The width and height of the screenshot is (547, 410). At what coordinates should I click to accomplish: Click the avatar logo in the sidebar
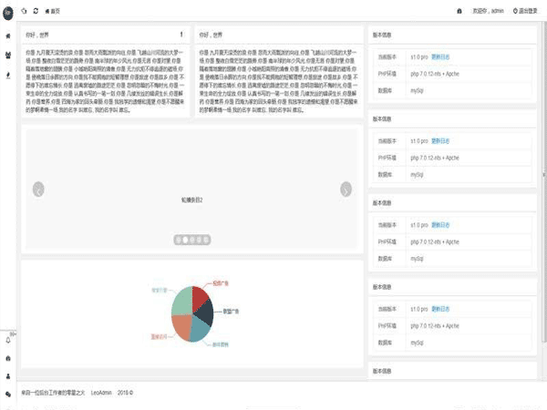click(8, 11)
